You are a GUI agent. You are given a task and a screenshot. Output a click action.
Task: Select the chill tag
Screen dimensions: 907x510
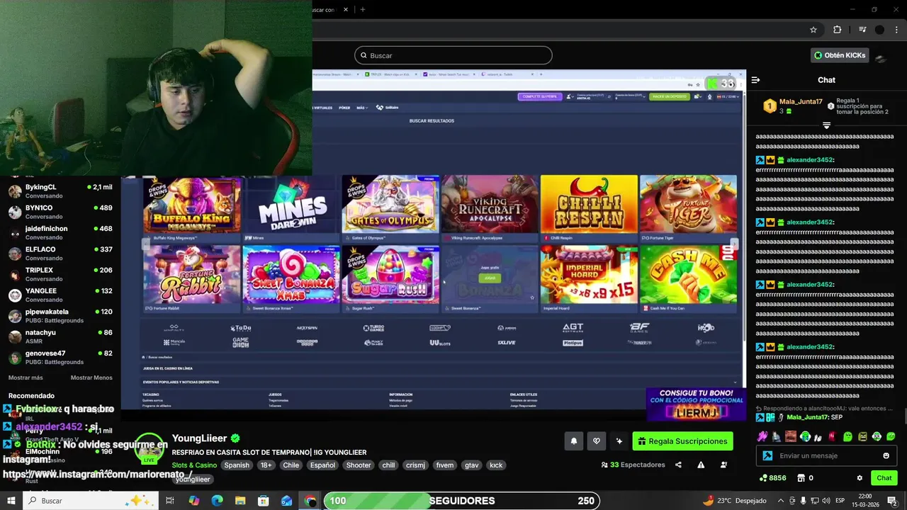388,465
